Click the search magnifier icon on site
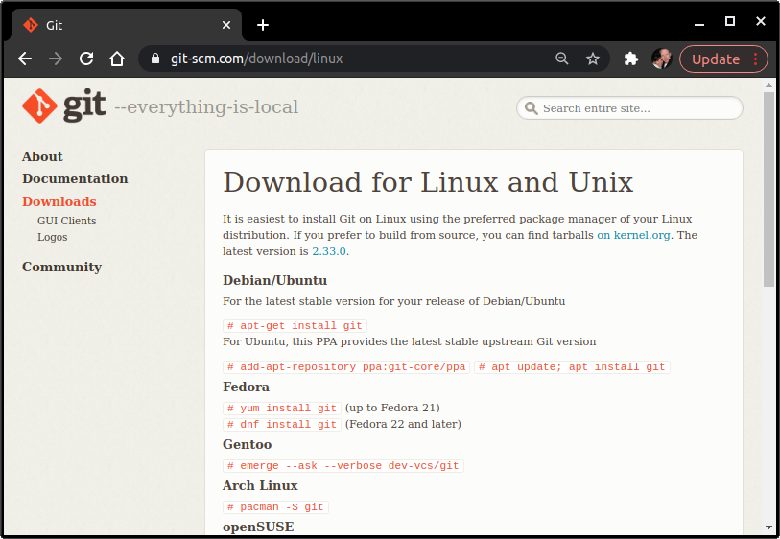Viewport: 780px width, 539px height. click(532, 108)
